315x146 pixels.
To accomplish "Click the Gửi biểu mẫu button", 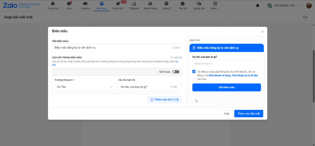I will tap(227, 87).
